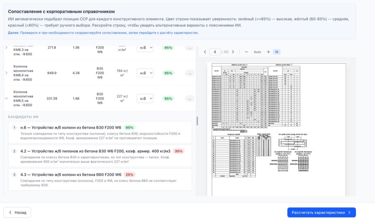Viewport: 375px width, 222px height.
Task: Zoom in the document preview
Action: 268,52
